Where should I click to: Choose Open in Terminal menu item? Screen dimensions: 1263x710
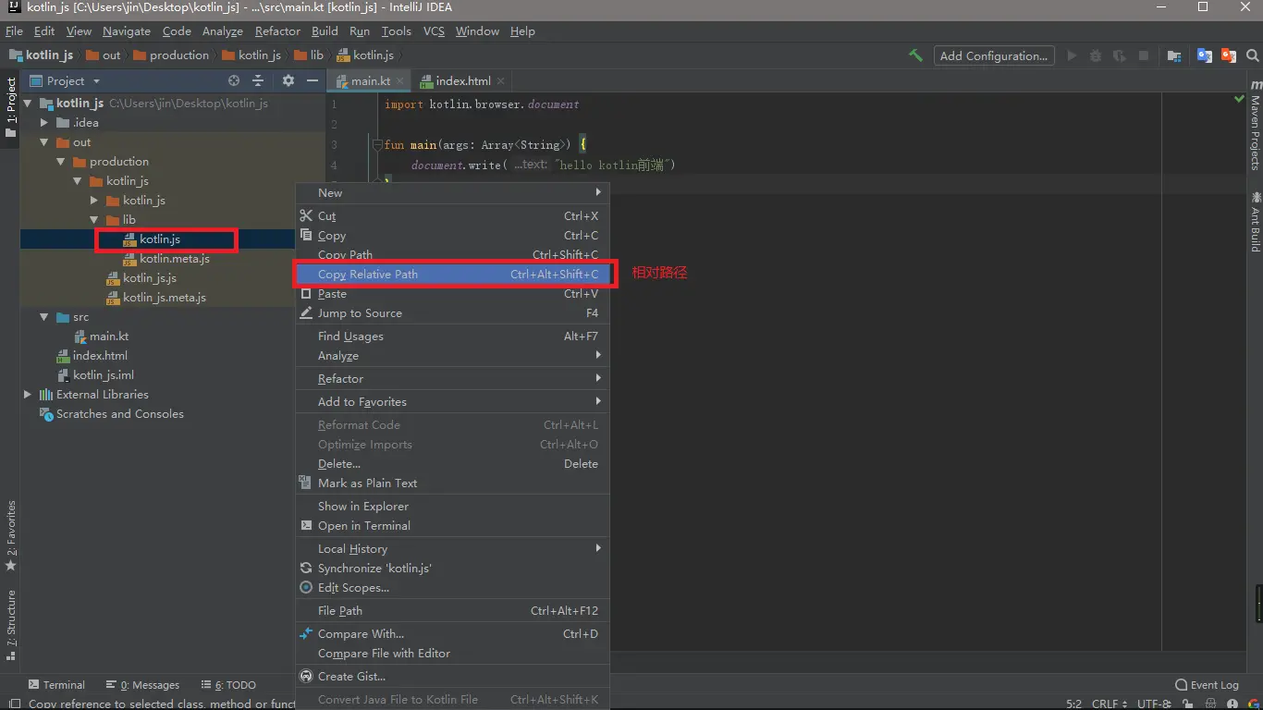tap(452, 525)
